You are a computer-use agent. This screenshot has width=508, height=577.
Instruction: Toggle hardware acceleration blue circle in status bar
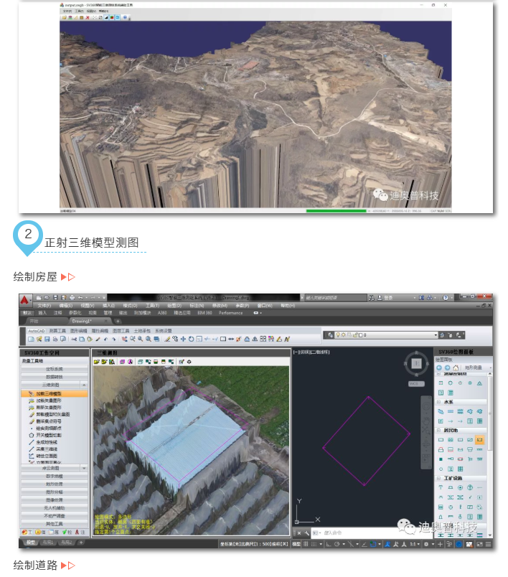pos(459,544)
